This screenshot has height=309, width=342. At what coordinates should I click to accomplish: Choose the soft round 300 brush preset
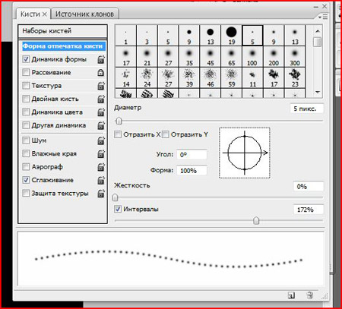click(295, 56)
